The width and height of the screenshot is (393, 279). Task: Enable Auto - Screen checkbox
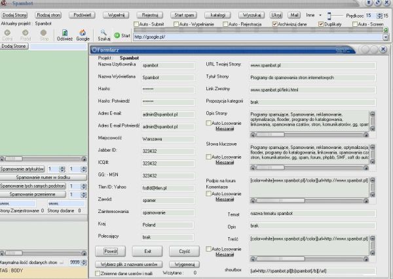click(355, 24)
